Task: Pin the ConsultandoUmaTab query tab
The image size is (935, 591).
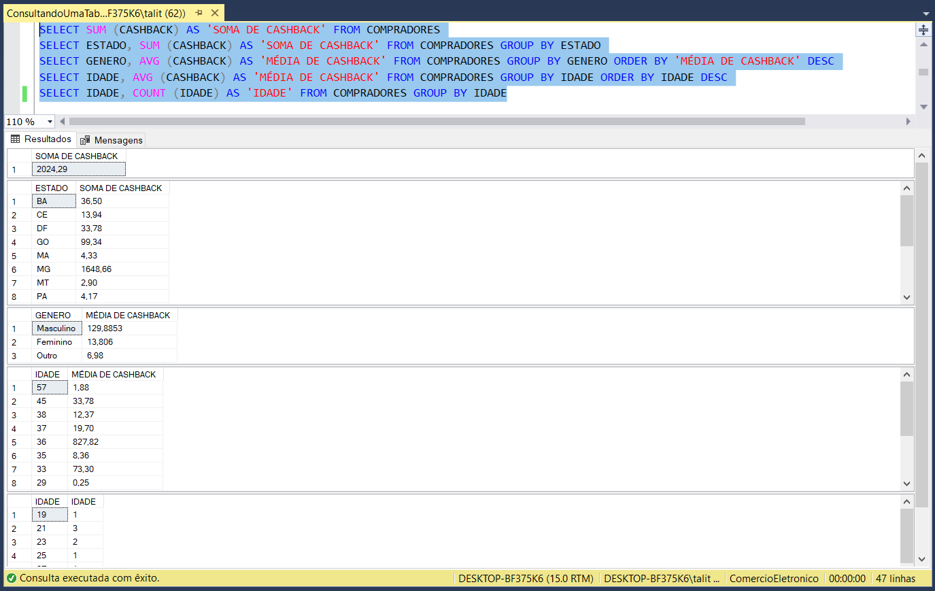Action: 199,13
